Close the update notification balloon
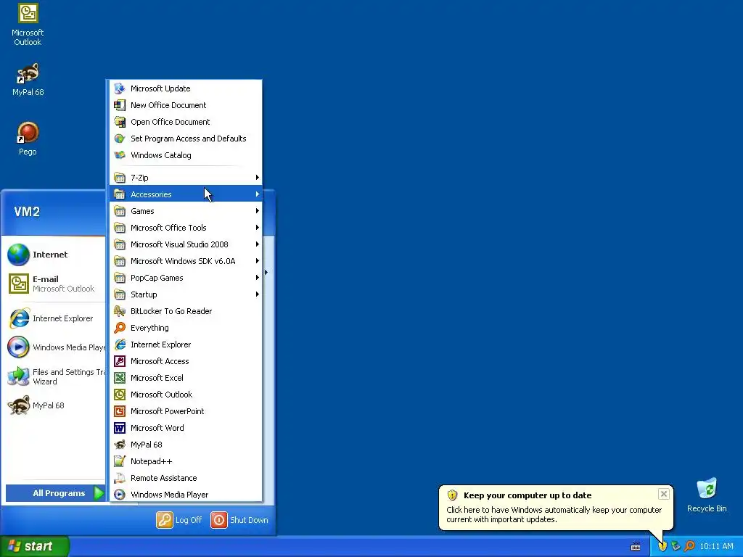 coord(663,494)
